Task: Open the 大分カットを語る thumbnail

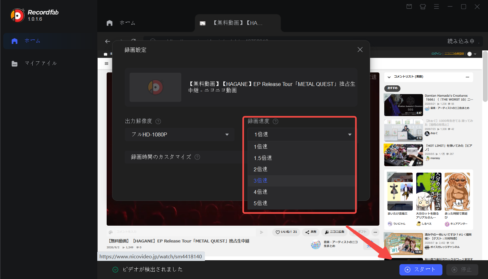Action: click(429, 191)
